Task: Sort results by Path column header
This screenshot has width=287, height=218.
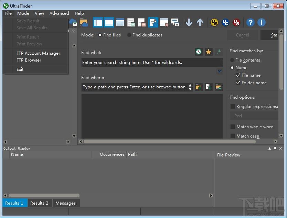Action: coord(170,154)
